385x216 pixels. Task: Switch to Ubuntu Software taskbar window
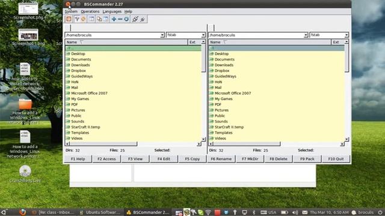tap(100, 212)
